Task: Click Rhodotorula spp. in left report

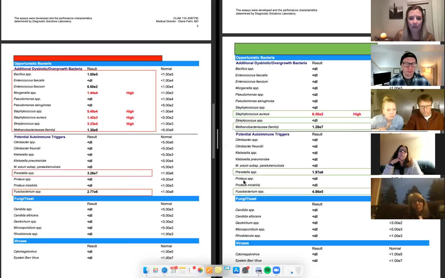Action: [x=26, y=234]
